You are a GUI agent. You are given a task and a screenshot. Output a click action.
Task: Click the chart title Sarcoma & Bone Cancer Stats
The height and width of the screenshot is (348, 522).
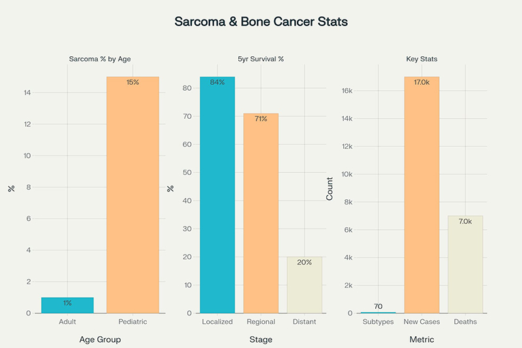(x=261, y=22)
